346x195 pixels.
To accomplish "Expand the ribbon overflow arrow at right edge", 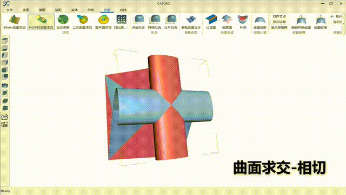I will pyautogui.click(x=343, y=24).
